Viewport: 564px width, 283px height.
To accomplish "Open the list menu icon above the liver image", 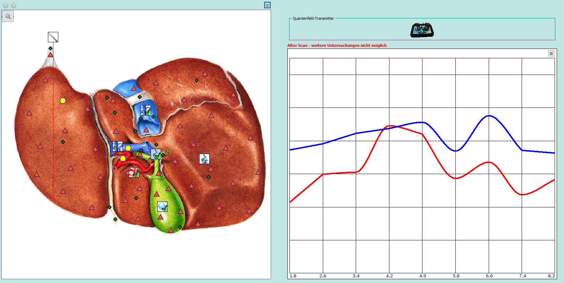I will [267, 5].
